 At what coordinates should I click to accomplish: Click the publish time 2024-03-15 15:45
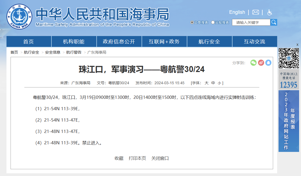tap(169, 83)
